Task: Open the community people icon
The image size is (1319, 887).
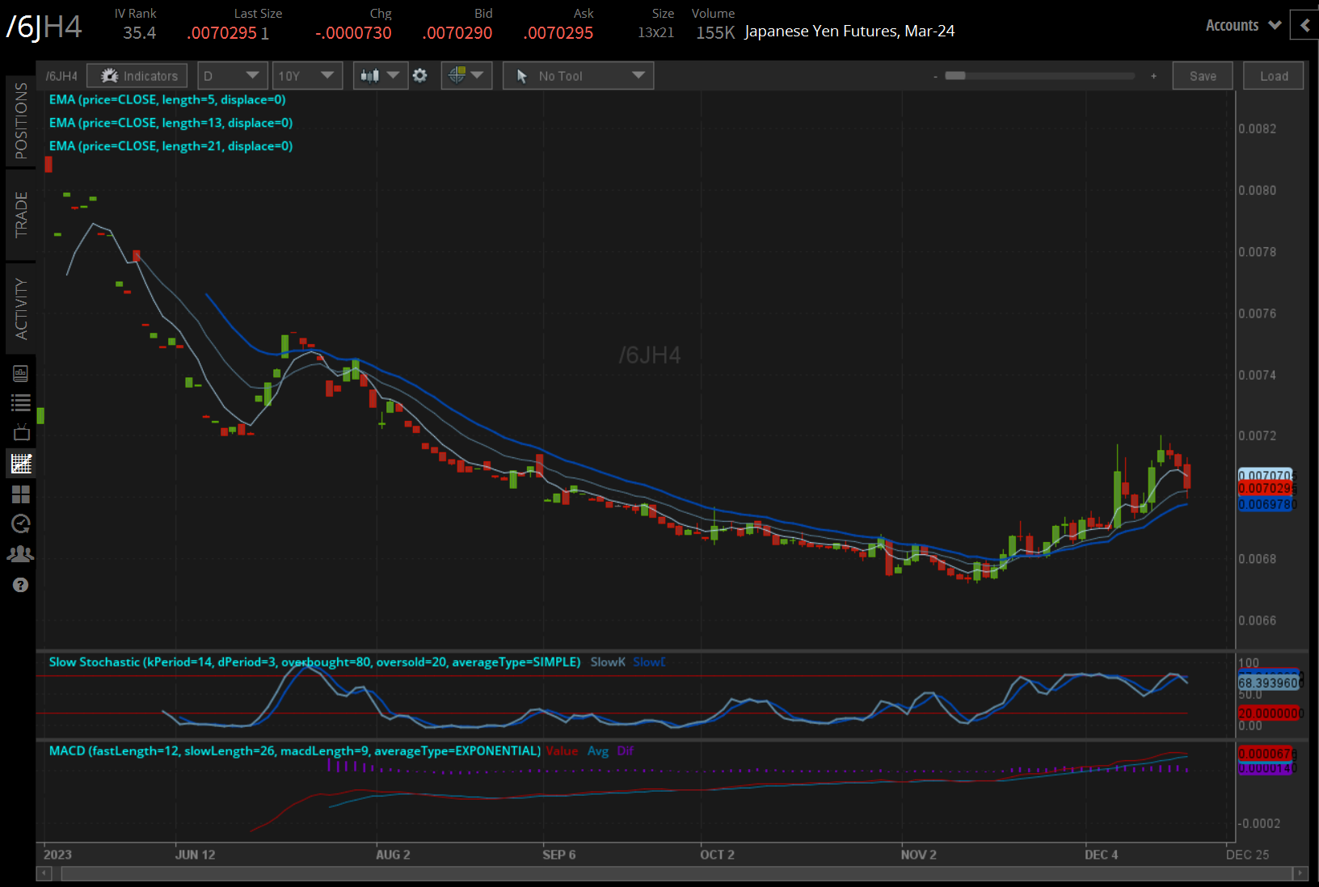Action: click(x=21, y=554)
